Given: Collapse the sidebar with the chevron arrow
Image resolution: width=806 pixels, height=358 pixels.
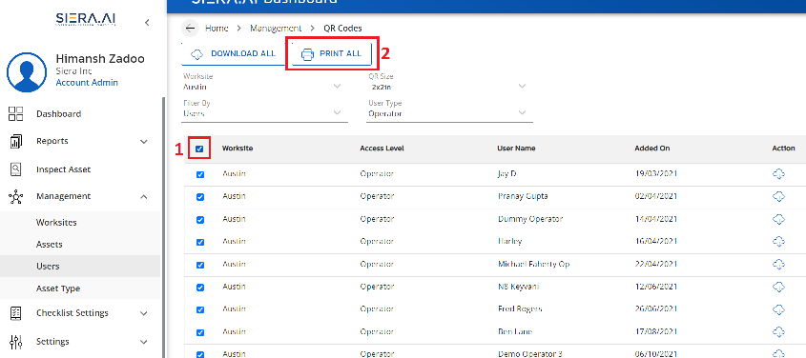Looking at the screenshot, I should pos(147,22).
